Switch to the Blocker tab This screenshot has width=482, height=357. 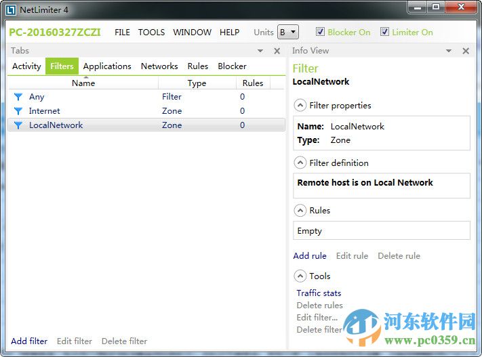pyautogui.click(x=232, y=66)
